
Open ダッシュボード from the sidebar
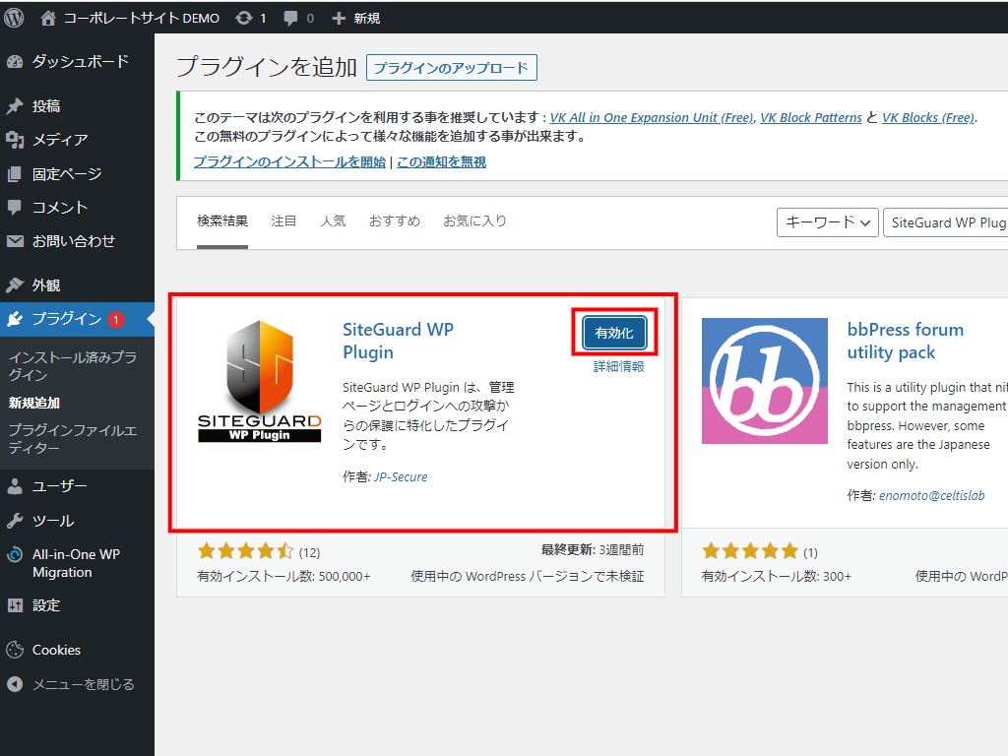click(79, 61)
